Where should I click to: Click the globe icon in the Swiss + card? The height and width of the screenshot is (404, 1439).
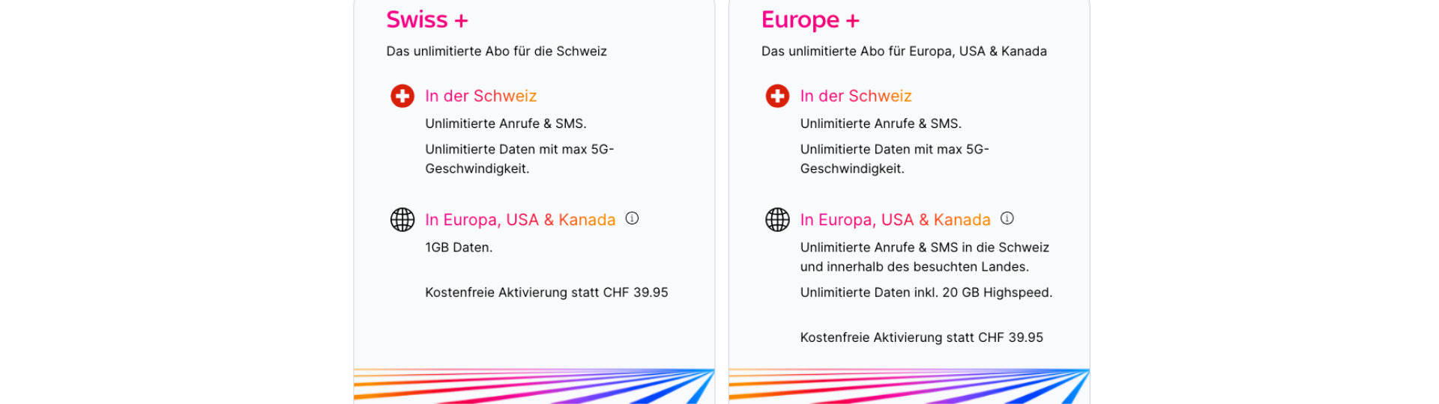402,219
